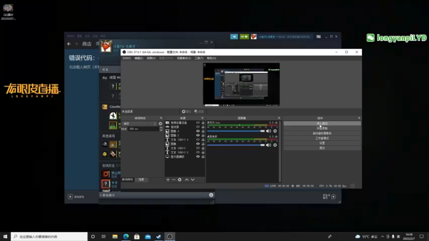The height and width of the screenshot is (241, 429).
Task: Add a new source with the plus icon
Action: pos(168,179)
